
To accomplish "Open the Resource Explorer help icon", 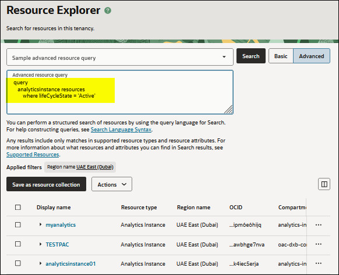I will coord(108,10).
